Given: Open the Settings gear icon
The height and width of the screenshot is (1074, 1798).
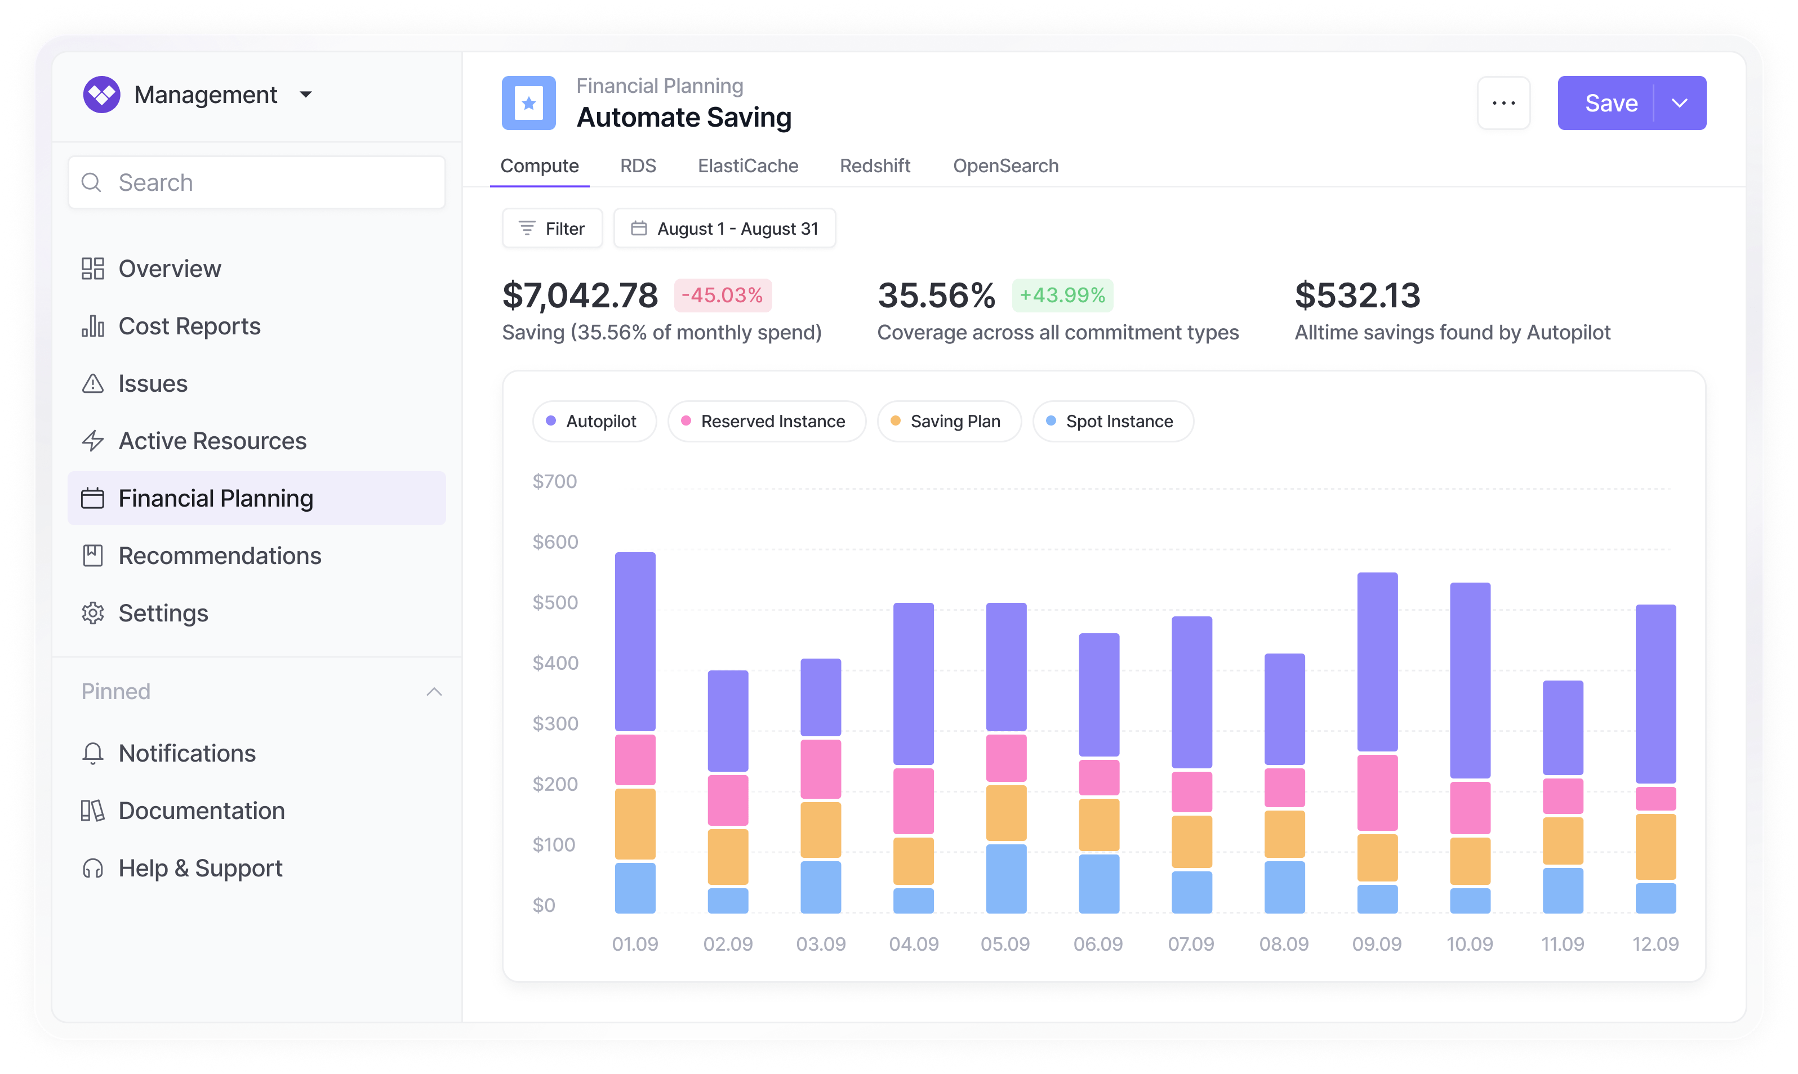Looking at the screenshot, I should (x=93, y=613).
